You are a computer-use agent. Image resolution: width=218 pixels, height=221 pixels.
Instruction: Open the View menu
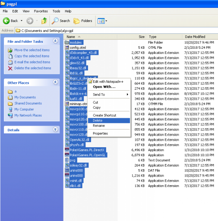pos(26,11)
